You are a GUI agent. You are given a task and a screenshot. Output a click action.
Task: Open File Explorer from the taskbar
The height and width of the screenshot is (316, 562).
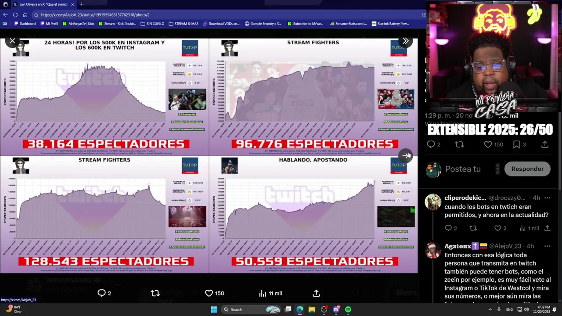click(312, 309)
